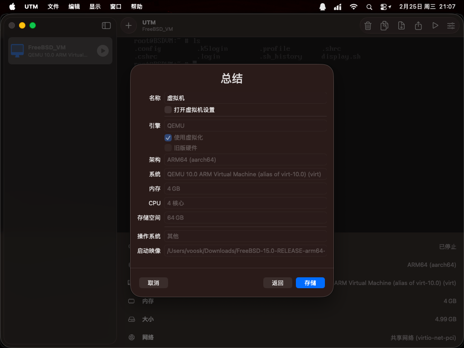Viewport: 464px width, 348px height.
Task: Click the 系统 QEMU 10.0 ARM Virtual Machine field
Action: tap(245, 174)
